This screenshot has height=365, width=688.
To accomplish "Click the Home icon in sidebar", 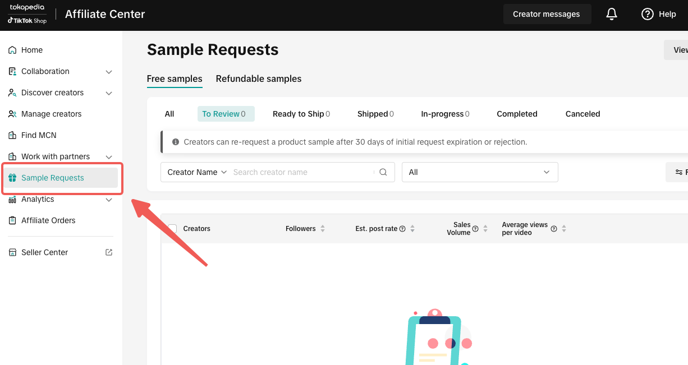I will point(12,50).
